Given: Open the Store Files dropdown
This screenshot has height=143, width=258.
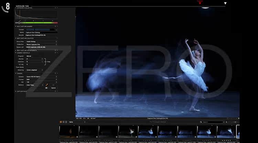Looking at the screenshot, I should [42, 42].
